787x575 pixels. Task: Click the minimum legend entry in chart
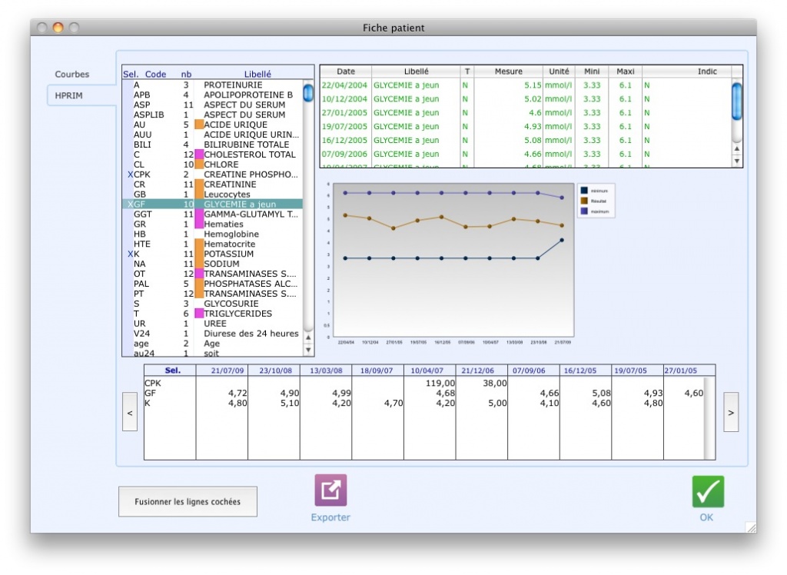pos(596,191)
